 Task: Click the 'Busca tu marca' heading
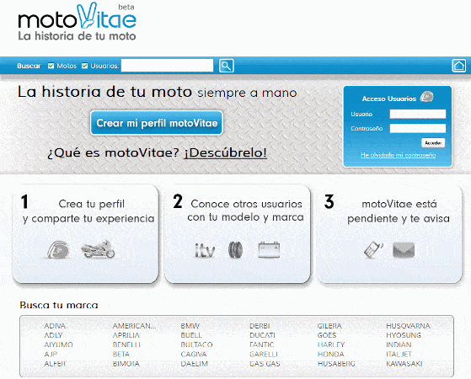coord(59,305)
